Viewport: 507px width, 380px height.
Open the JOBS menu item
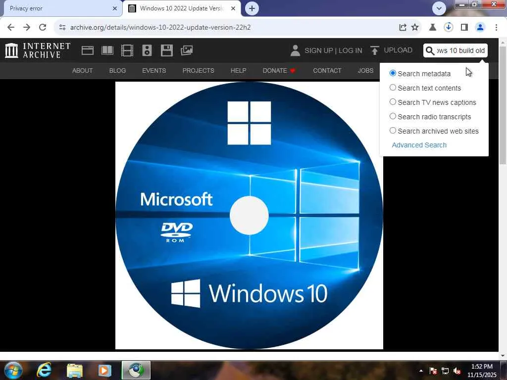click(x=365, y=70)
